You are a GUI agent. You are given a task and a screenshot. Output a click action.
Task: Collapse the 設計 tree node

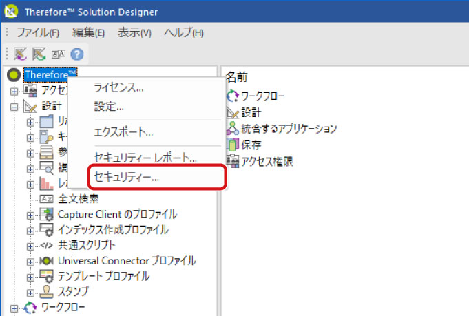[14, 107]
